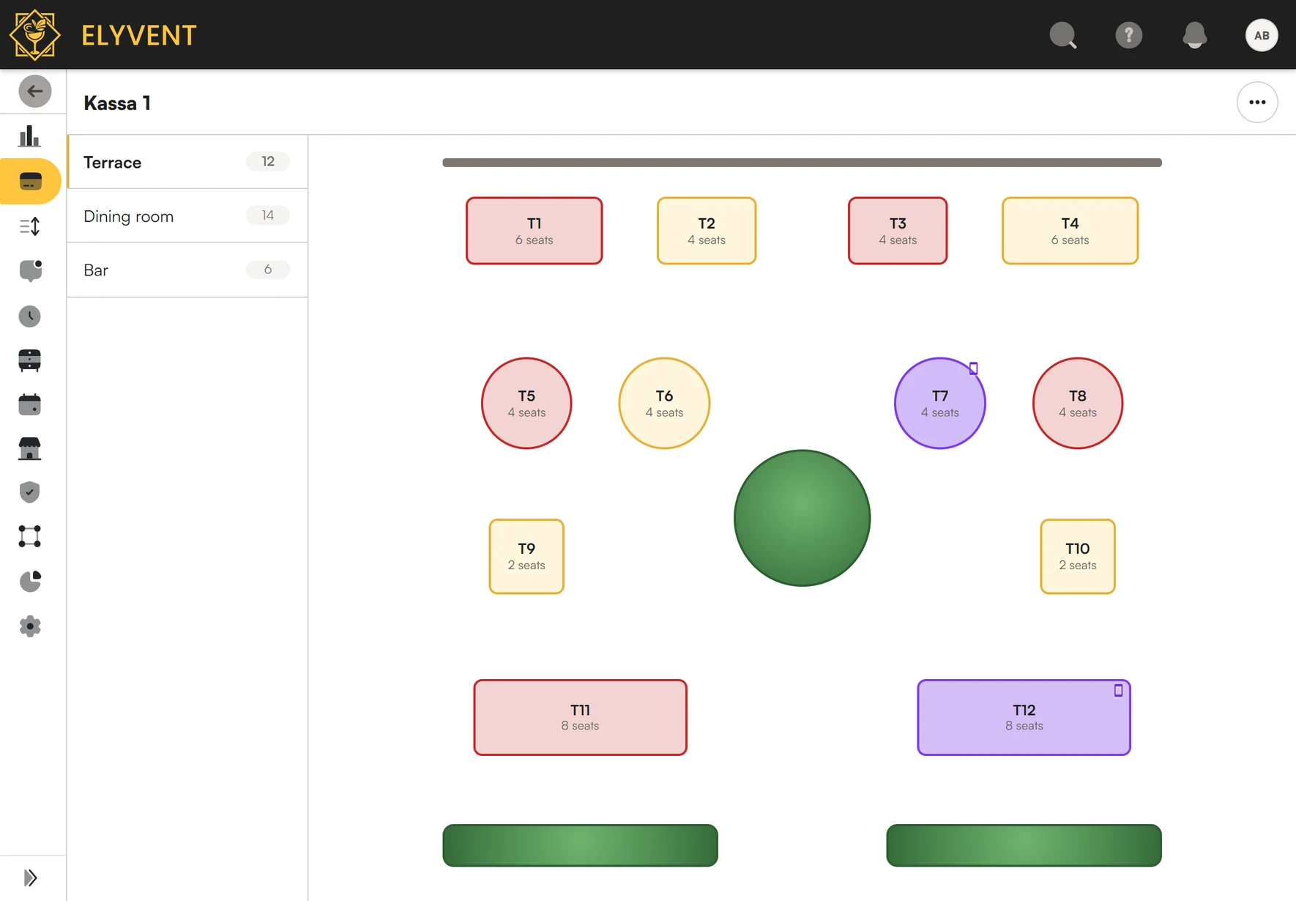Select round table T8
This screenshot has width=1296, height=901.
pyautogui.click(x=1078, y=403)
